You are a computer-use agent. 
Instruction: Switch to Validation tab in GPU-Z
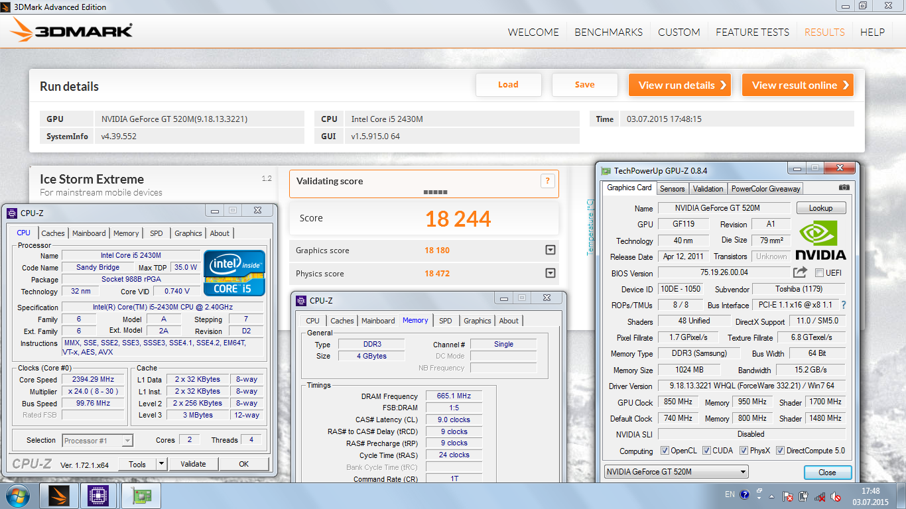(708, 189)
